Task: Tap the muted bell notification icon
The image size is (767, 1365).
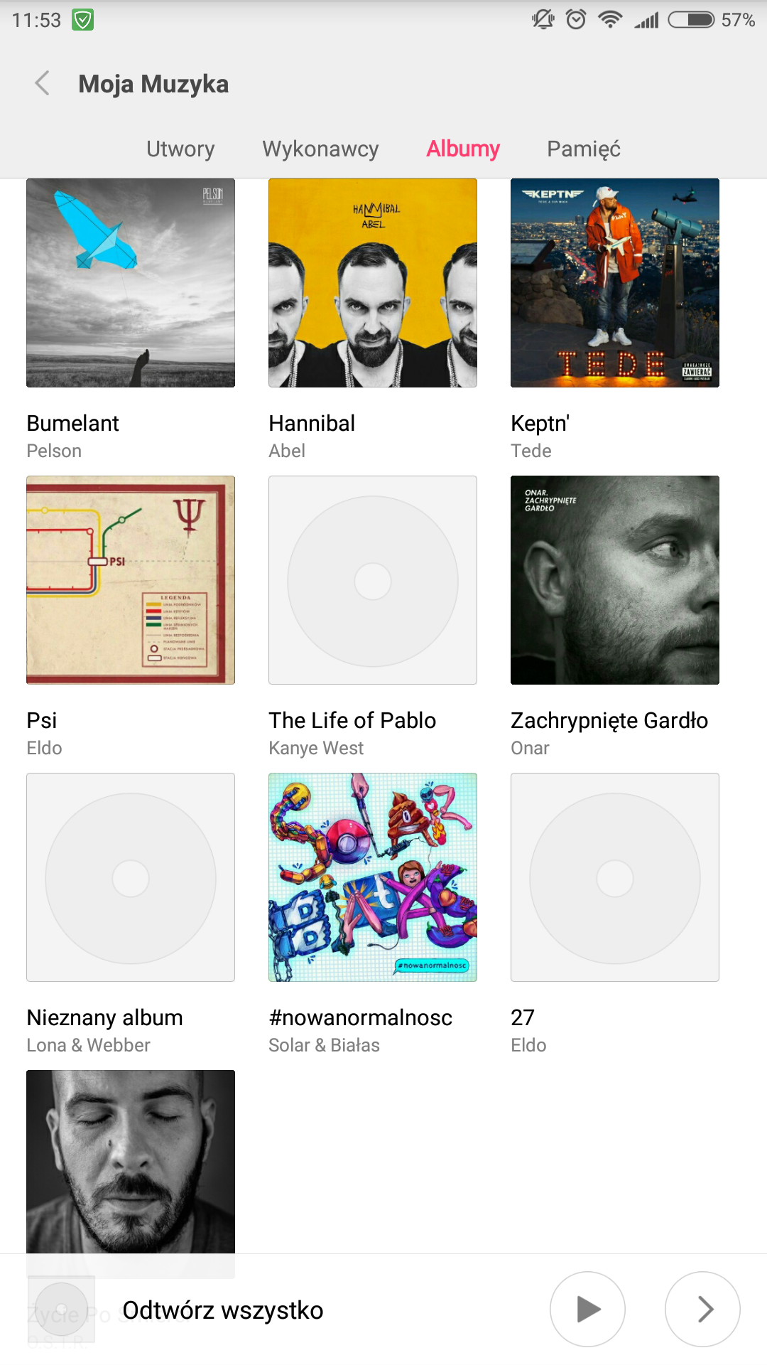Action: click(543, 19)
